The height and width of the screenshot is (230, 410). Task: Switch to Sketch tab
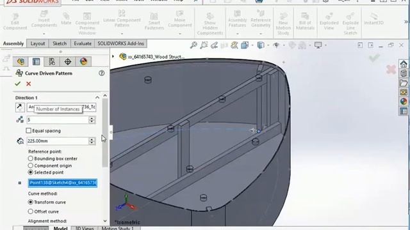60,43
